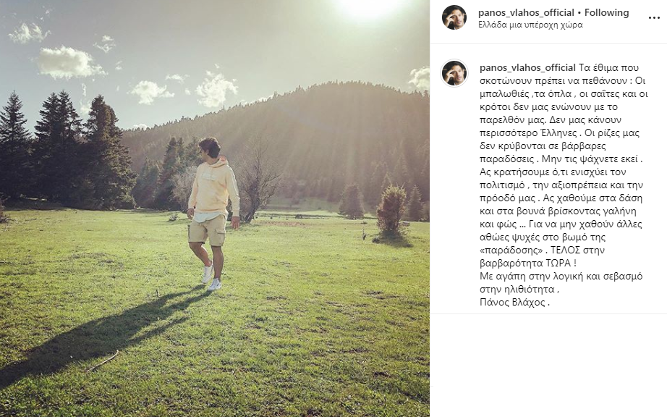
Task: Click the small bushy tree right of man
Action: (x=391, y=214)
